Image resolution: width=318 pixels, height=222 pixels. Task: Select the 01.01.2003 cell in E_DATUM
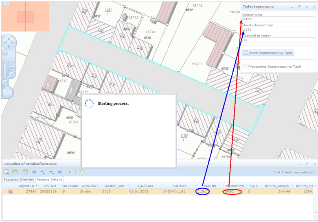point(145,192)
